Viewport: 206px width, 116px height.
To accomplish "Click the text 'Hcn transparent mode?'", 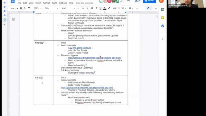I will 79,97.
